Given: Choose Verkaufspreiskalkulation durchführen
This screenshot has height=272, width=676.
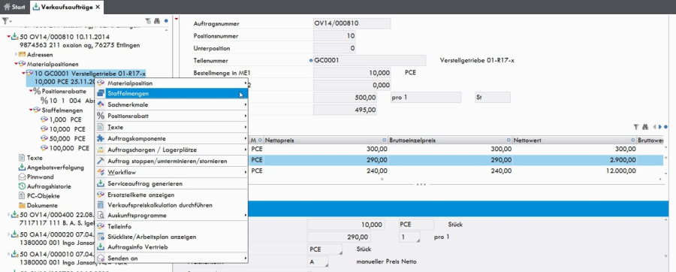Looking at the screenshot, I should [171, 205].
